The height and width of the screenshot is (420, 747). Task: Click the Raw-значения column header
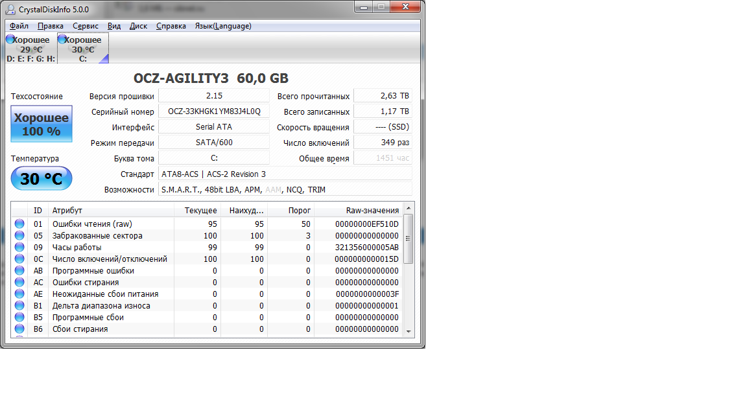click(x=358, y=210)
